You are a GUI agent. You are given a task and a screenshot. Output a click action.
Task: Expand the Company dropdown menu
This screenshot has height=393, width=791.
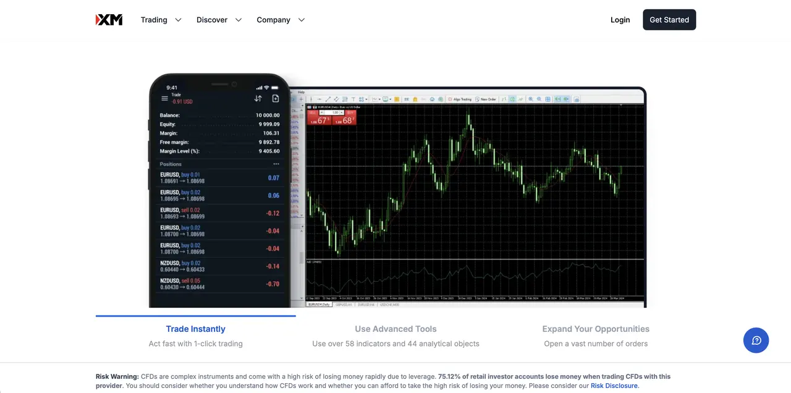(281, 20)
